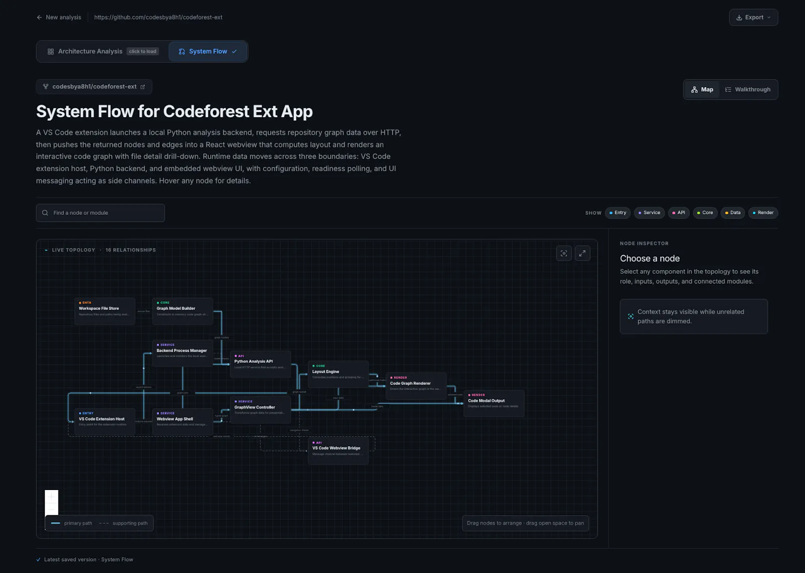The height and width of the screenshot is (573, 805).
Task: Click the 'LIVE TOPOLOGY' label
Action: 73,250
